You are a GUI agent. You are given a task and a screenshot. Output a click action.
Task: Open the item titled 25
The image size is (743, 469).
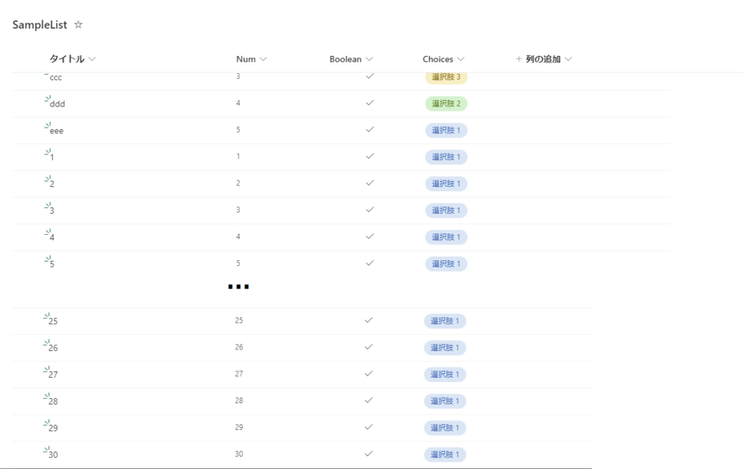coord(53,321)
